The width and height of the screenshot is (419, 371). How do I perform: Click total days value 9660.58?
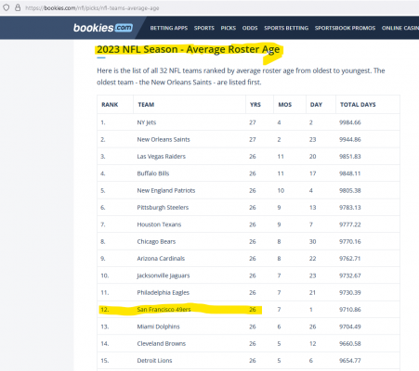coord(350,343)
